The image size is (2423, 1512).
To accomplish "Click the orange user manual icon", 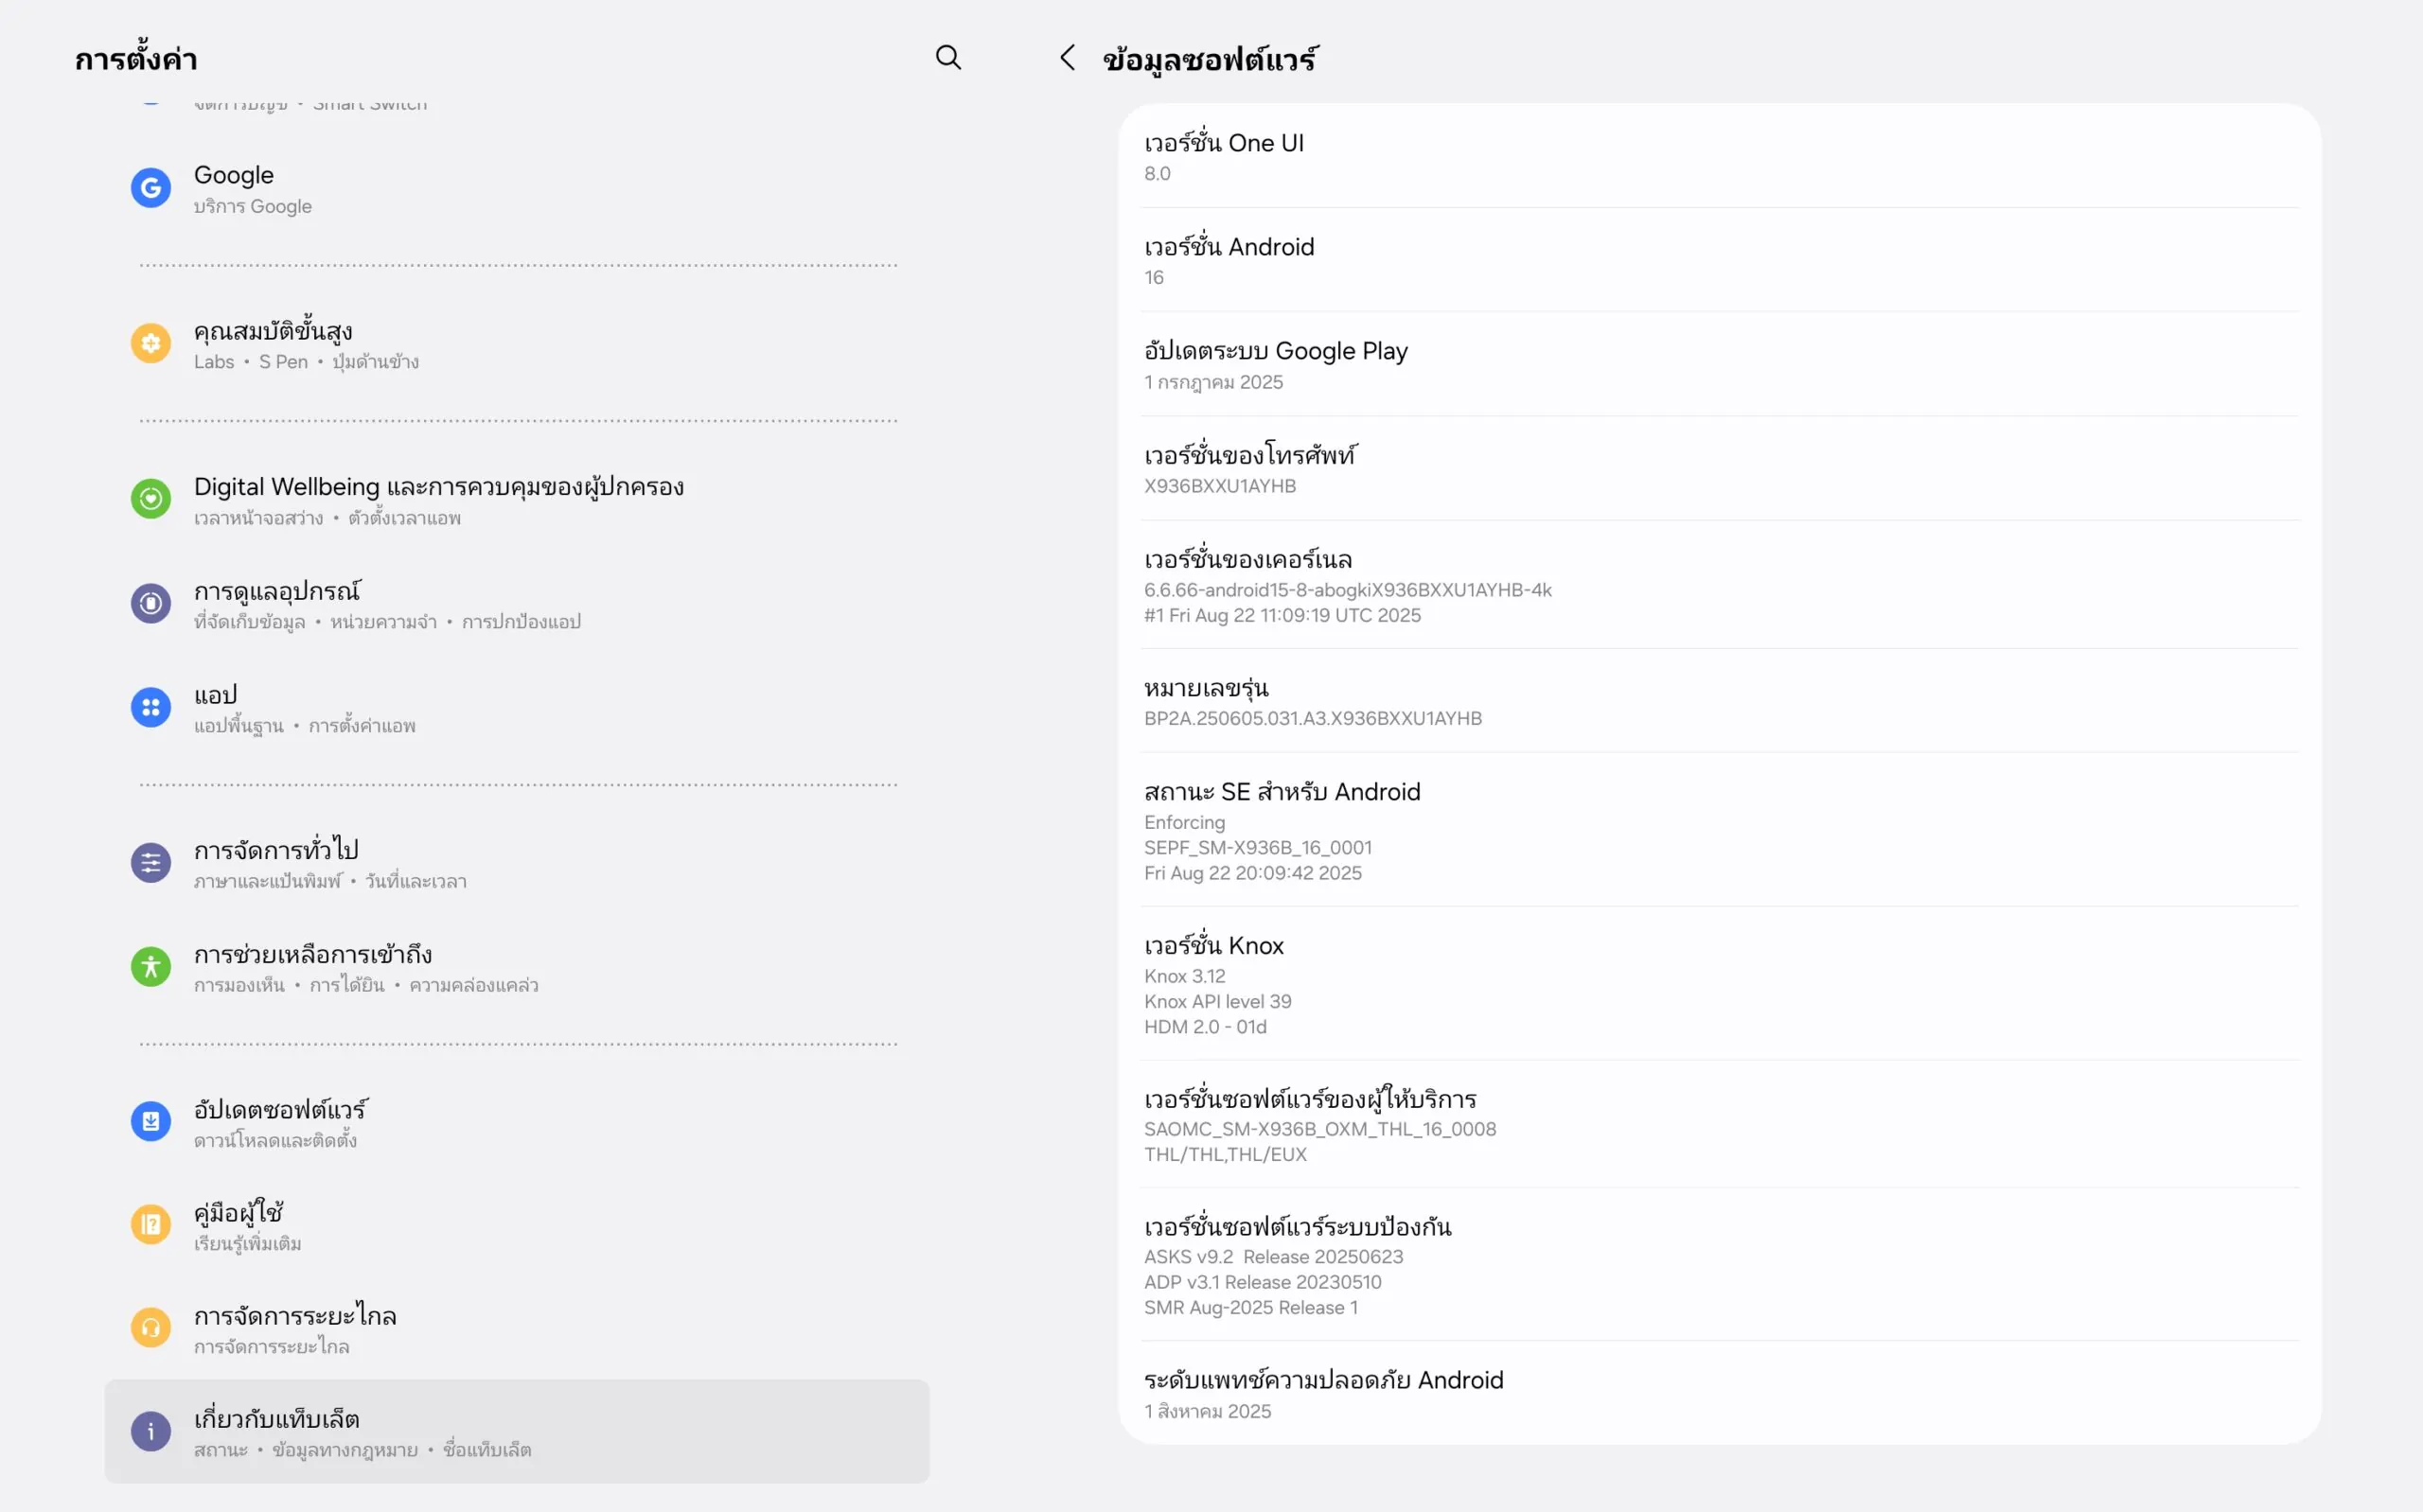I will [x=151, y=1225].
